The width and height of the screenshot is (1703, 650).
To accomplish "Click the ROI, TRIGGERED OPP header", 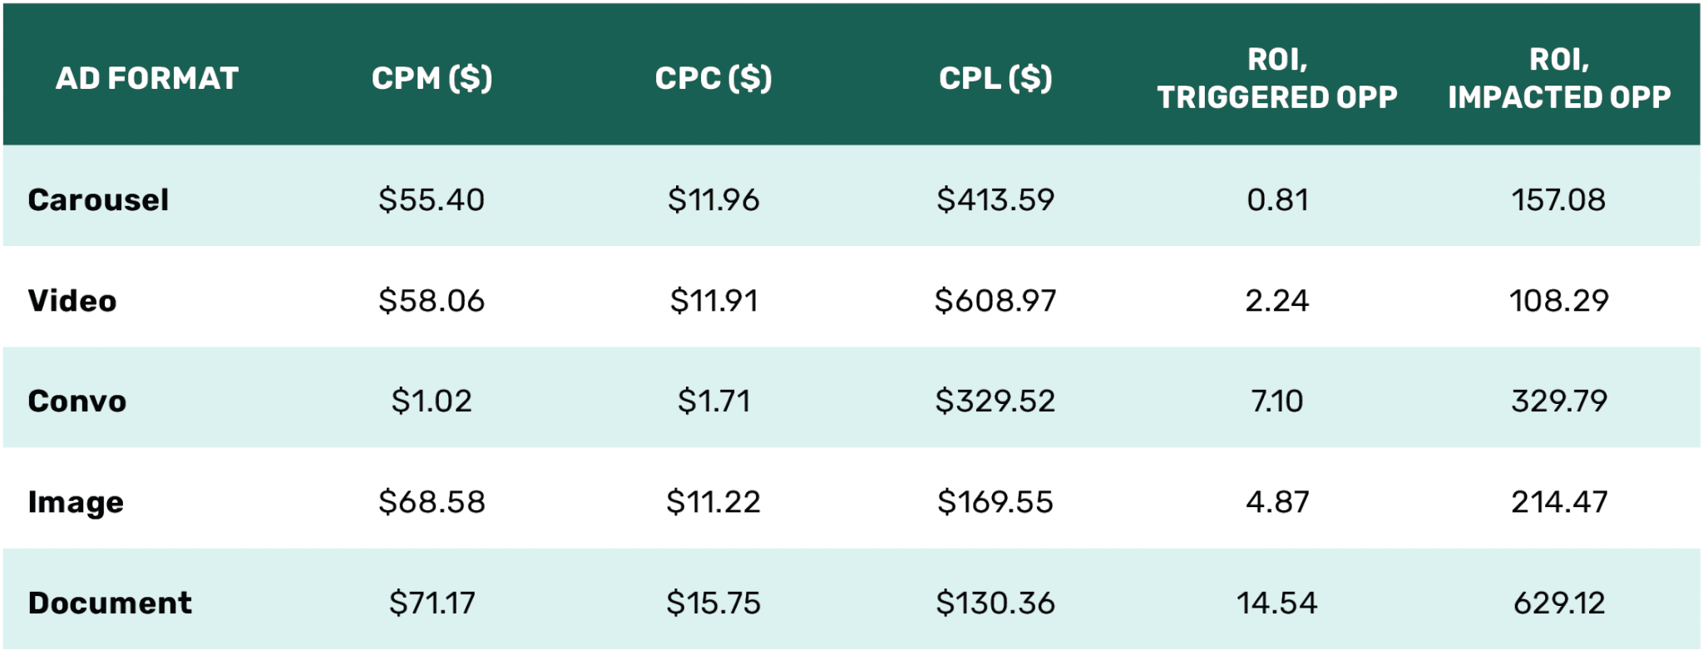I will click(1277, 78).
